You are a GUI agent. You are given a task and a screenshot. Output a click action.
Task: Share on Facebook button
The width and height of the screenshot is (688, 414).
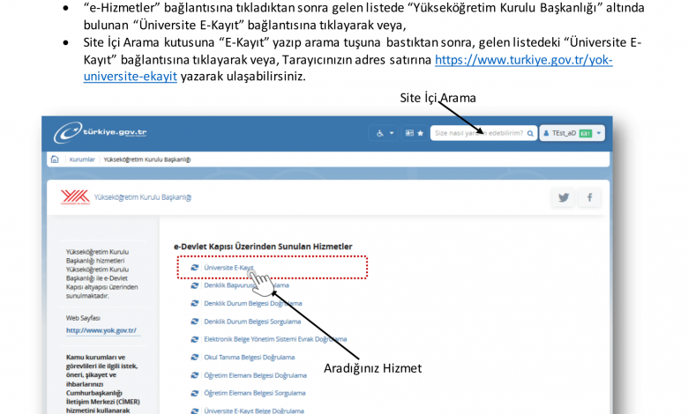[589, 197]
